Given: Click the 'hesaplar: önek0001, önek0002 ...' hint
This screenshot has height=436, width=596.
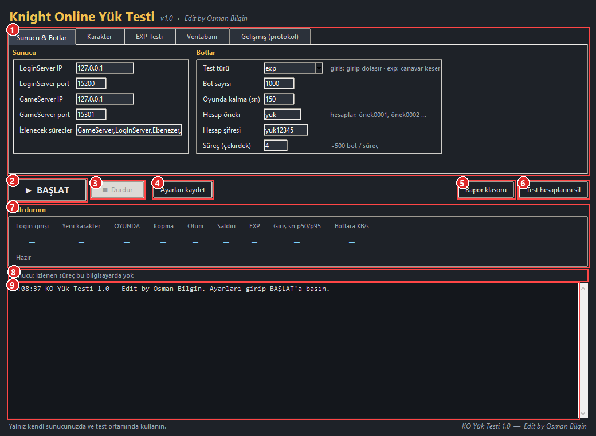Looking at the screenshot, I should (x=378, y=115).
